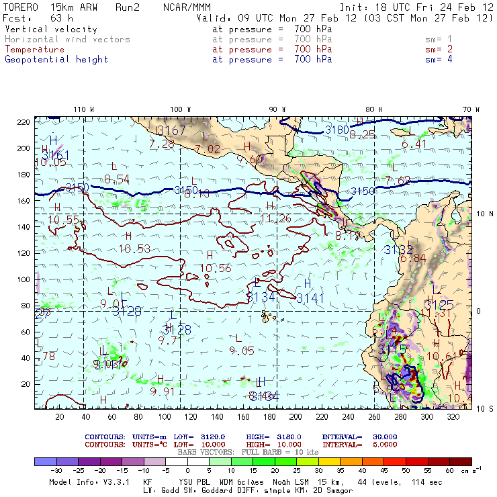Click the 'Vertical velocity' field label
497x497 pixels.
51,30
